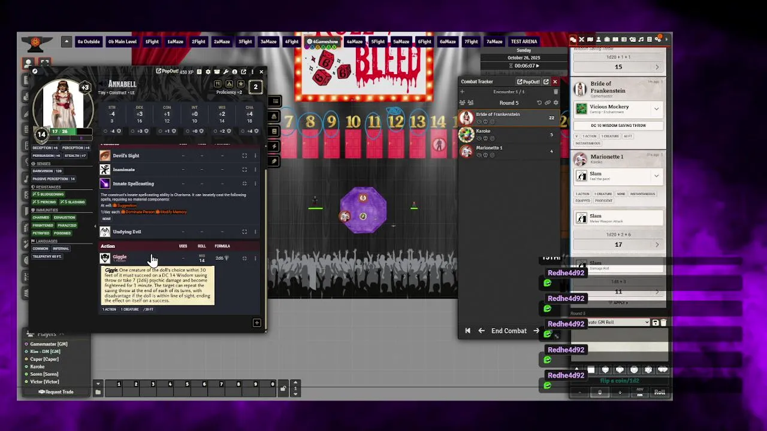Switch to the 0b Main Level scene
Image resolution: width=767 pixels, height=431 pixels.
122,42
